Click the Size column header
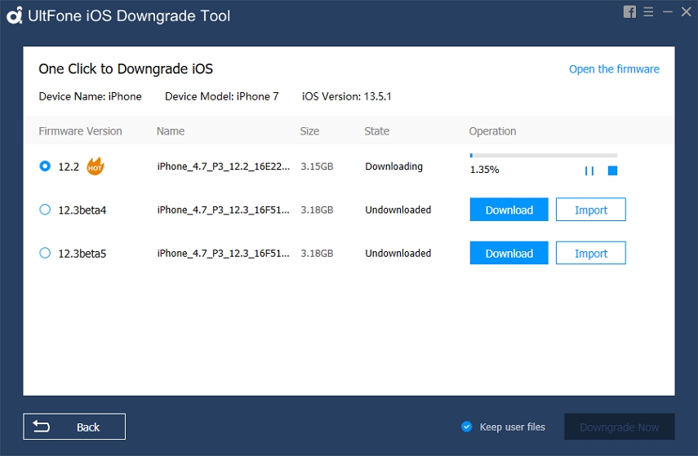The height and width of the screenshot is (456, 698). (x=309, y=131)
